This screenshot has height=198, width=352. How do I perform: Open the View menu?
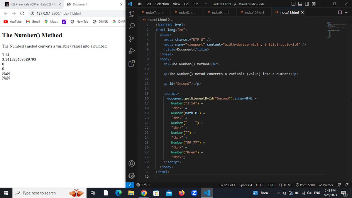(x=177, y=4)
